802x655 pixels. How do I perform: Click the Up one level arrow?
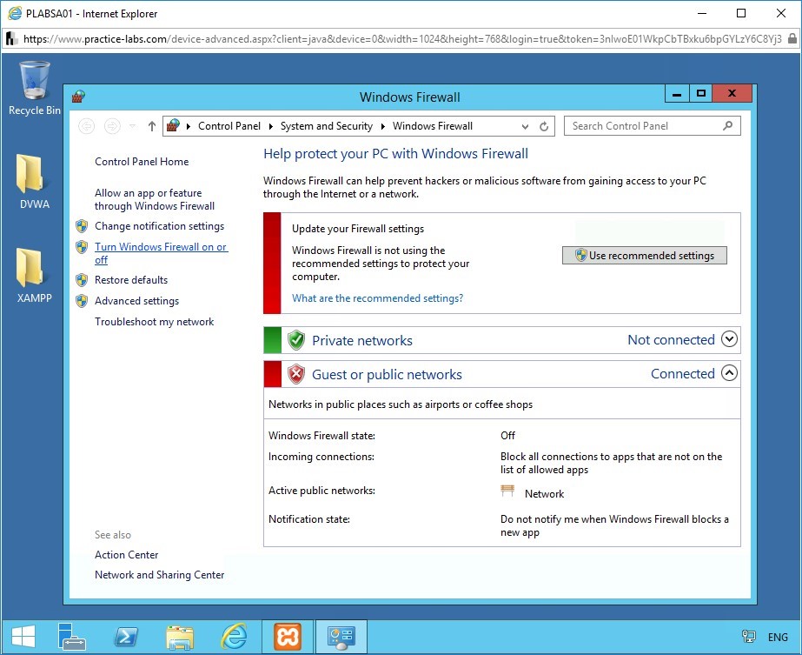(151, 126)
